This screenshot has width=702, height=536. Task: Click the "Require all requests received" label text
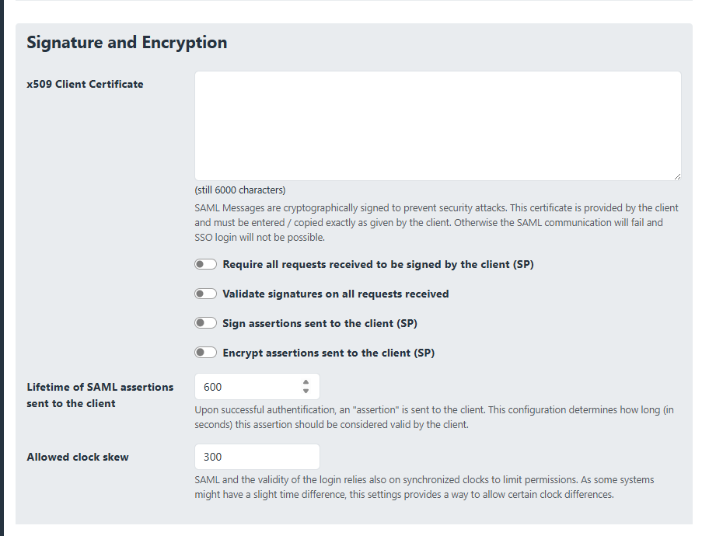[x=378, y=264]
